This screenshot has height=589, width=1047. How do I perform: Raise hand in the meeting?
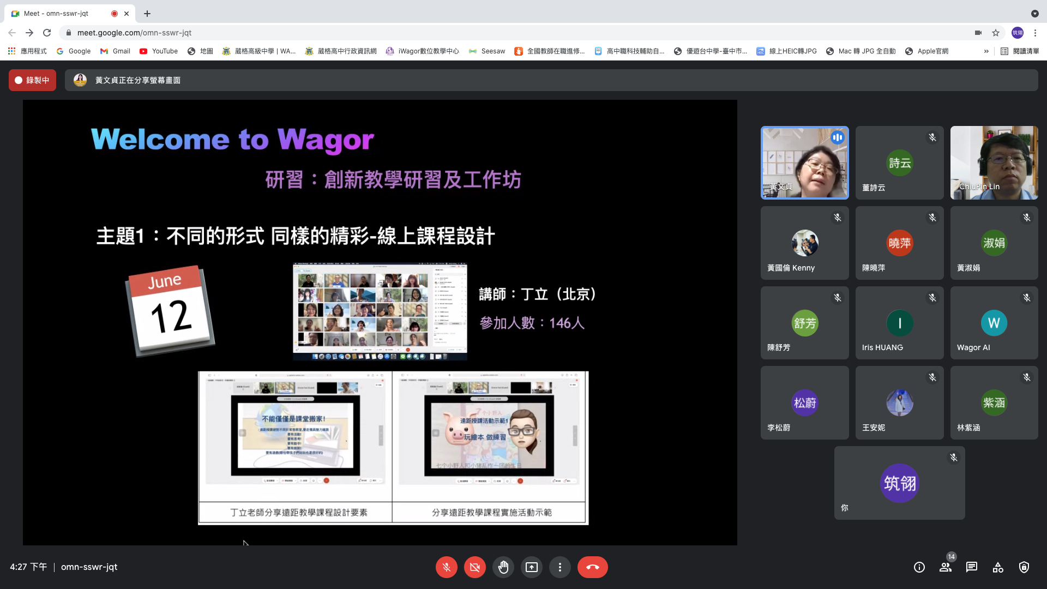[503, 567]
